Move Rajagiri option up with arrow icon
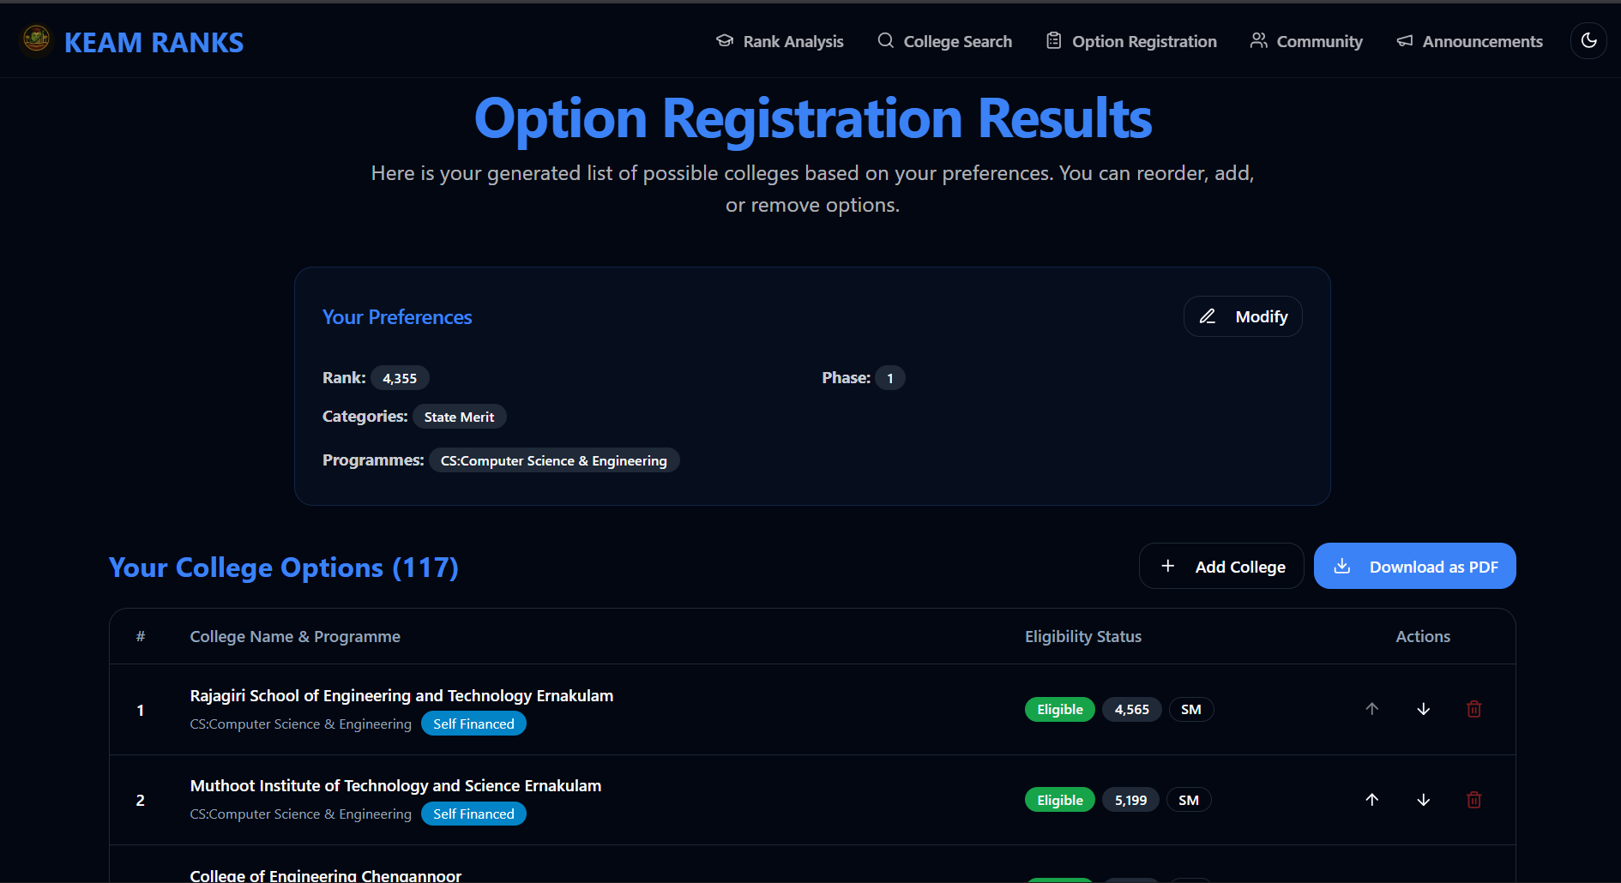 pyautogui.click(x=1371, y=709)
